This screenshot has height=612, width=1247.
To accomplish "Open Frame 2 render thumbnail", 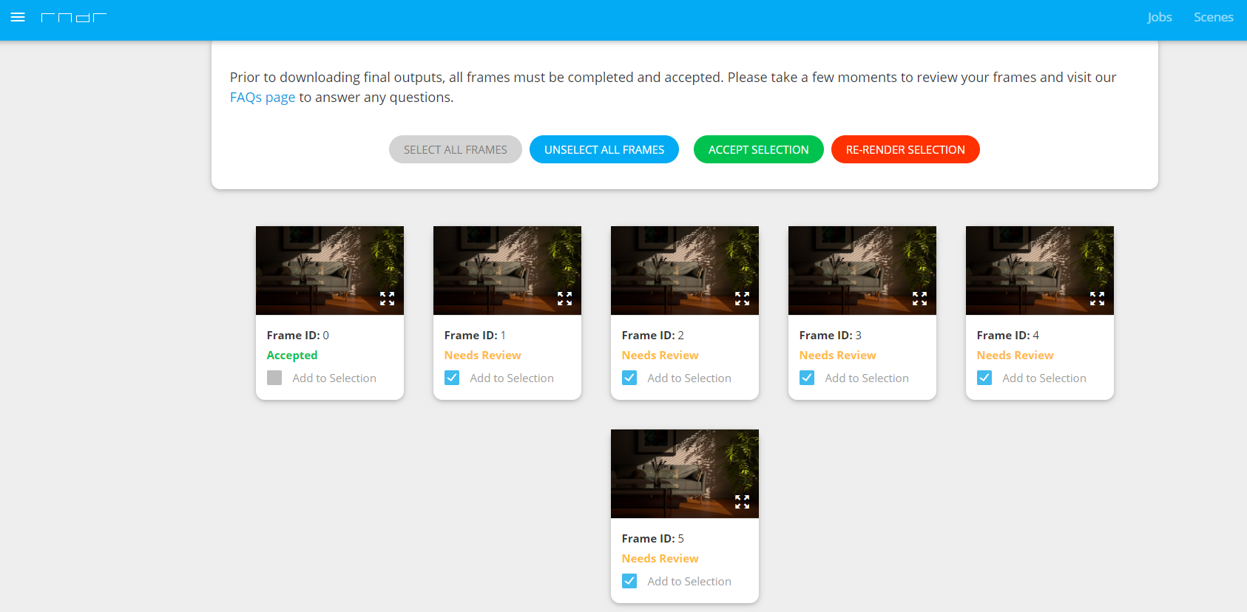I will point(685,271).
